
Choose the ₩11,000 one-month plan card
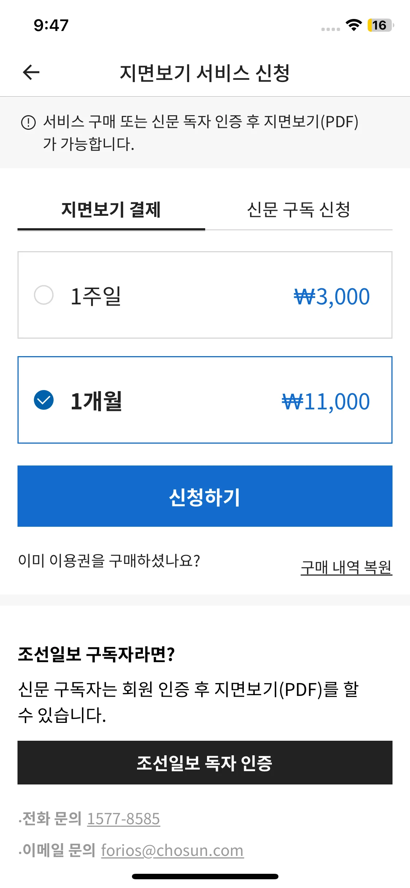(205, 400)
